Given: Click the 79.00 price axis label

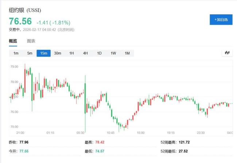Looking at the screenshot, I should click(x=14, y=67).
